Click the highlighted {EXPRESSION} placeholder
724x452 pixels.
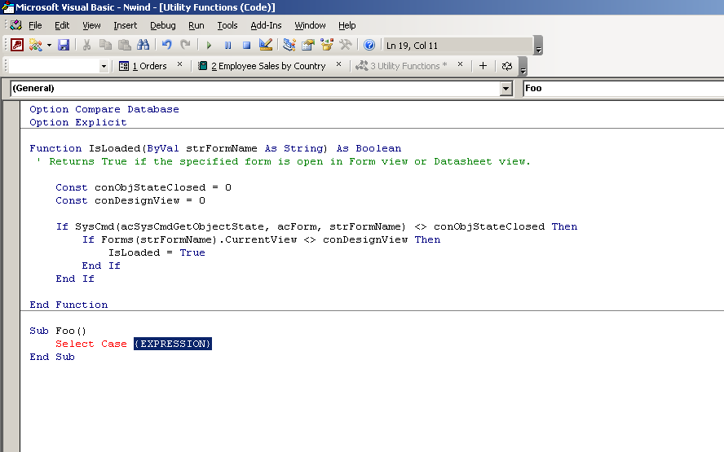click(173, 344)
